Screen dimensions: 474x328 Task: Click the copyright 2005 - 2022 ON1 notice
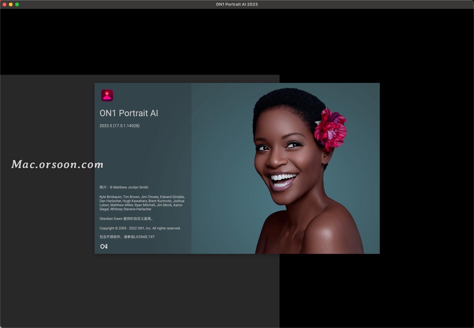(x=140, y=228)
